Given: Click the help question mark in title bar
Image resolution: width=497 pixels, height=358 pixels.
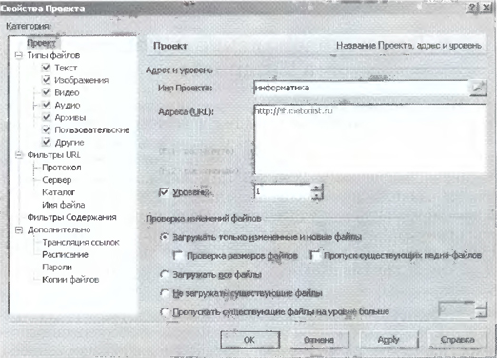Looking at the screenshot, I should [x=472, y=8].
